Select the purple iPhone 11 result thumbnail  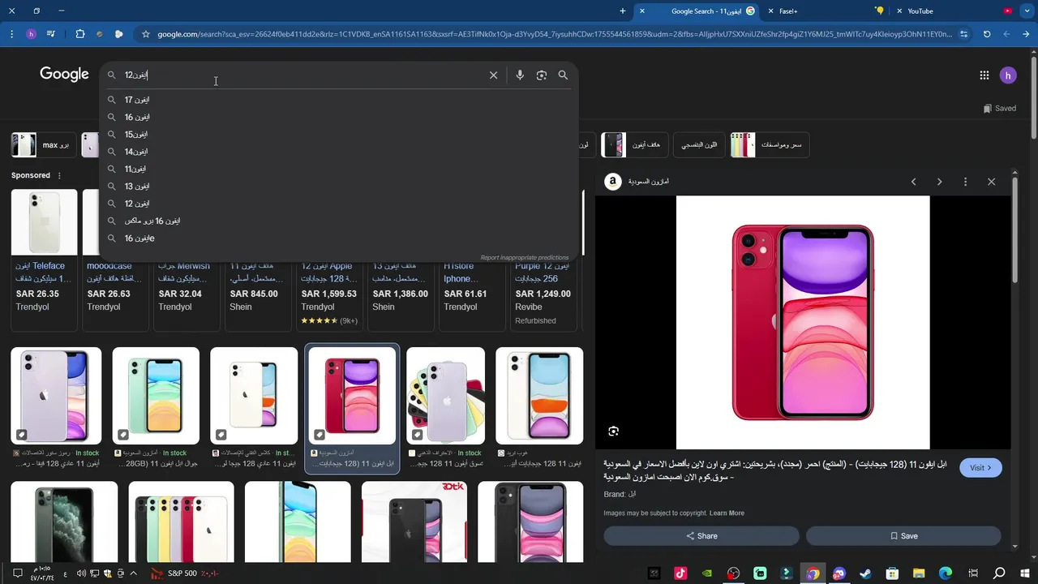coord(56,396)
